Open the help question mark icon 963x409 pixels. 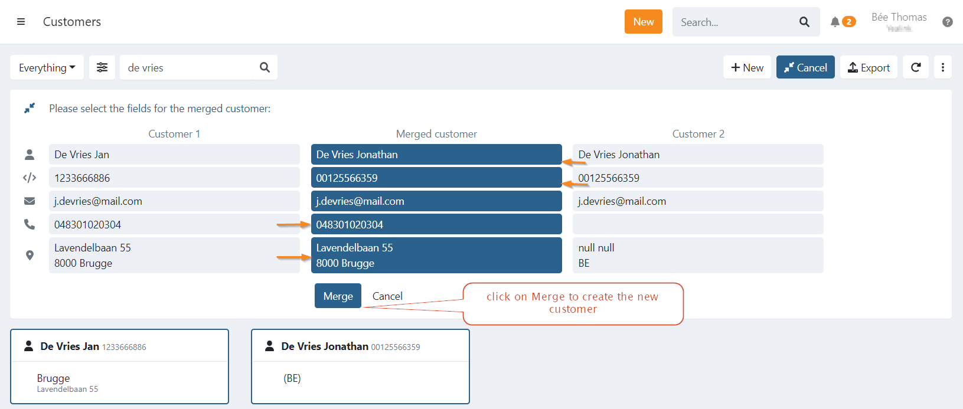pos(947,22)
